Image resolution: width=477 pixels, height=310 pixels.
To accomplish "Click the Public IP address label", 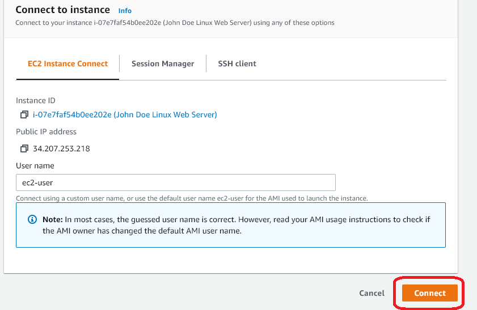I will tap(47, 131).
